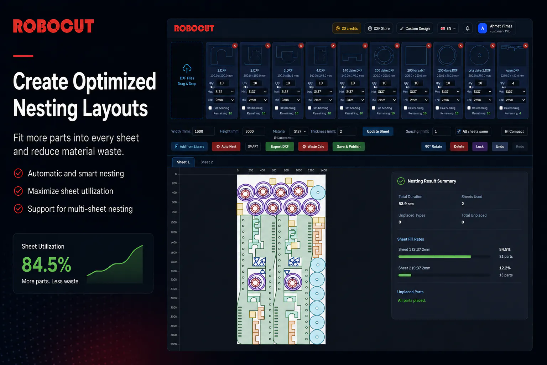
Task: Open notifications with the bell icon
Action: coord(468,29)
